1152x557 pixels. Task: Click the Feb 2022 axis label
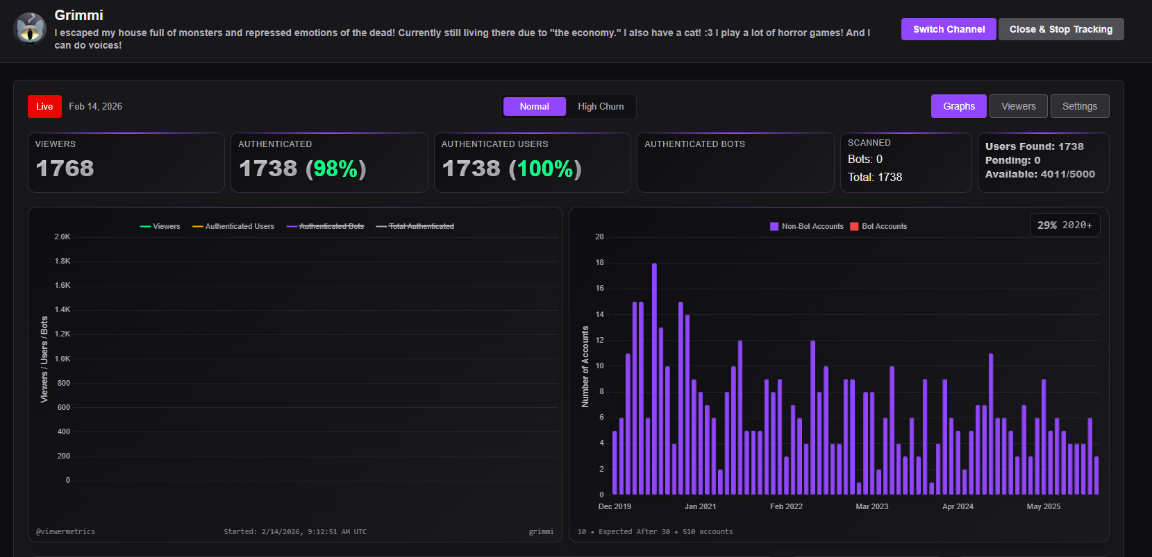[x=786, y=506]
